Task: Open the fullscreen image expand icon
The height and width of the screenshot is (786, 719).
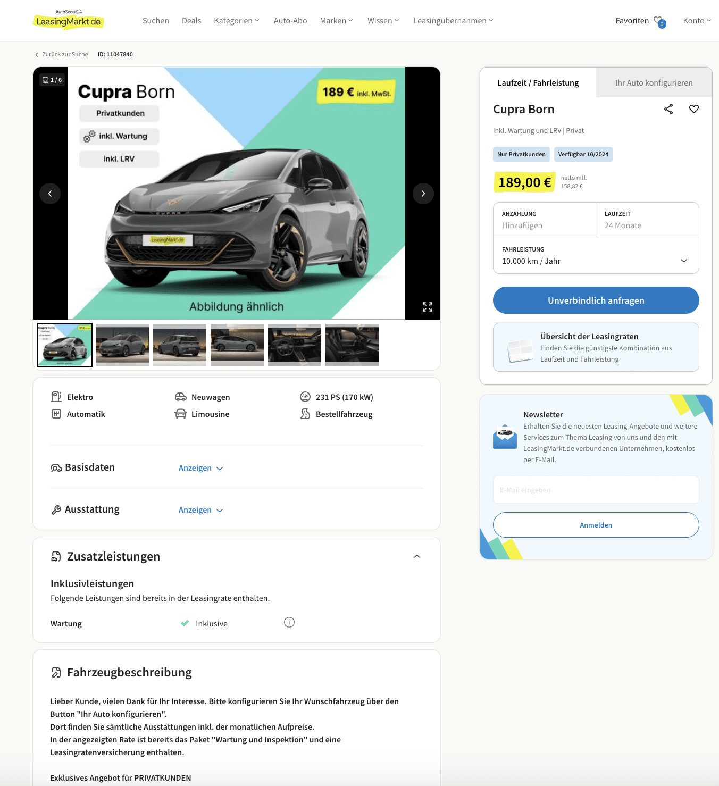Action: pyautogui.click(x=428, y=307)
